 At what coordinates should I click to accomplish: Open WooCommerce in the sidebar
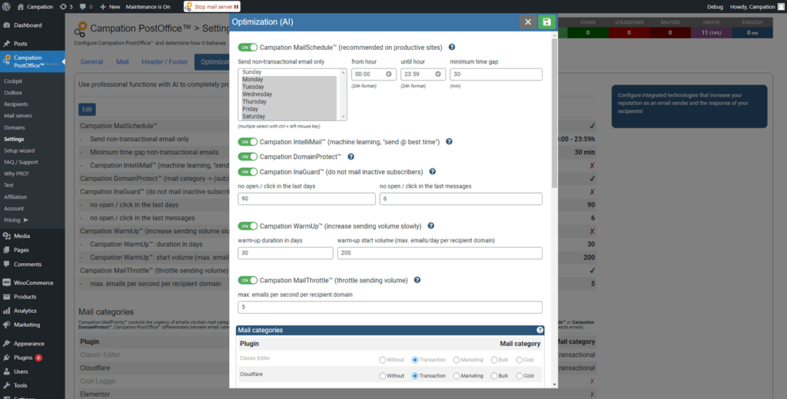[32, 282]
